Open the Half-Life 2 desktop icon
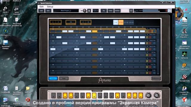This screenshot has height=107, width=191. (x=184, y=67)
